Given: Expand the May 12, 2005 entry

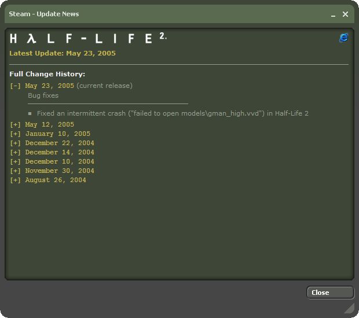Looking at the screenshot, I should click(15, 124).
